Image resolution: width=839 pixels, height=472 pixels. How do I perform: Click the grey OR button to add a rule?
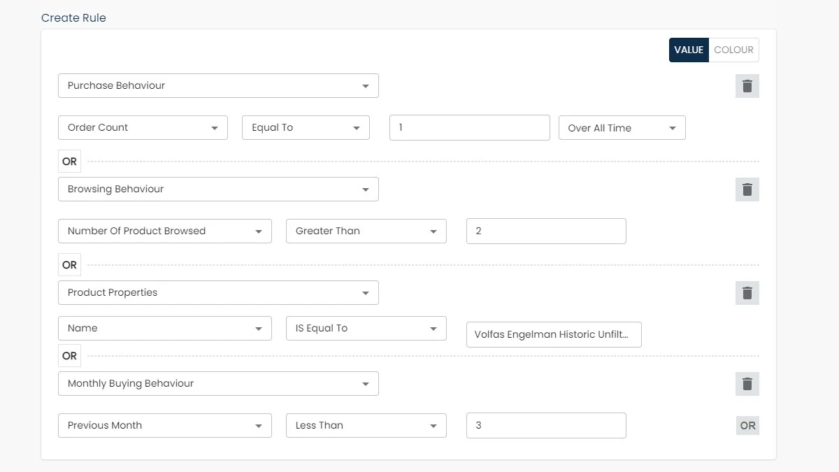pos(747,426)
